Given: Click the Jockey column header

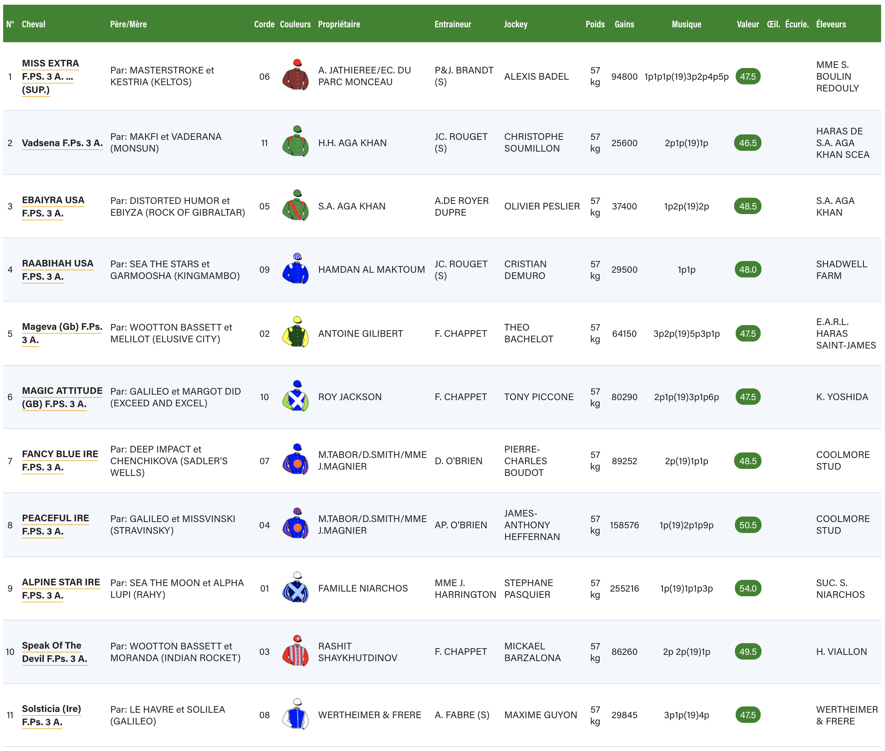Looking at the screenshot, I should 515,24.
